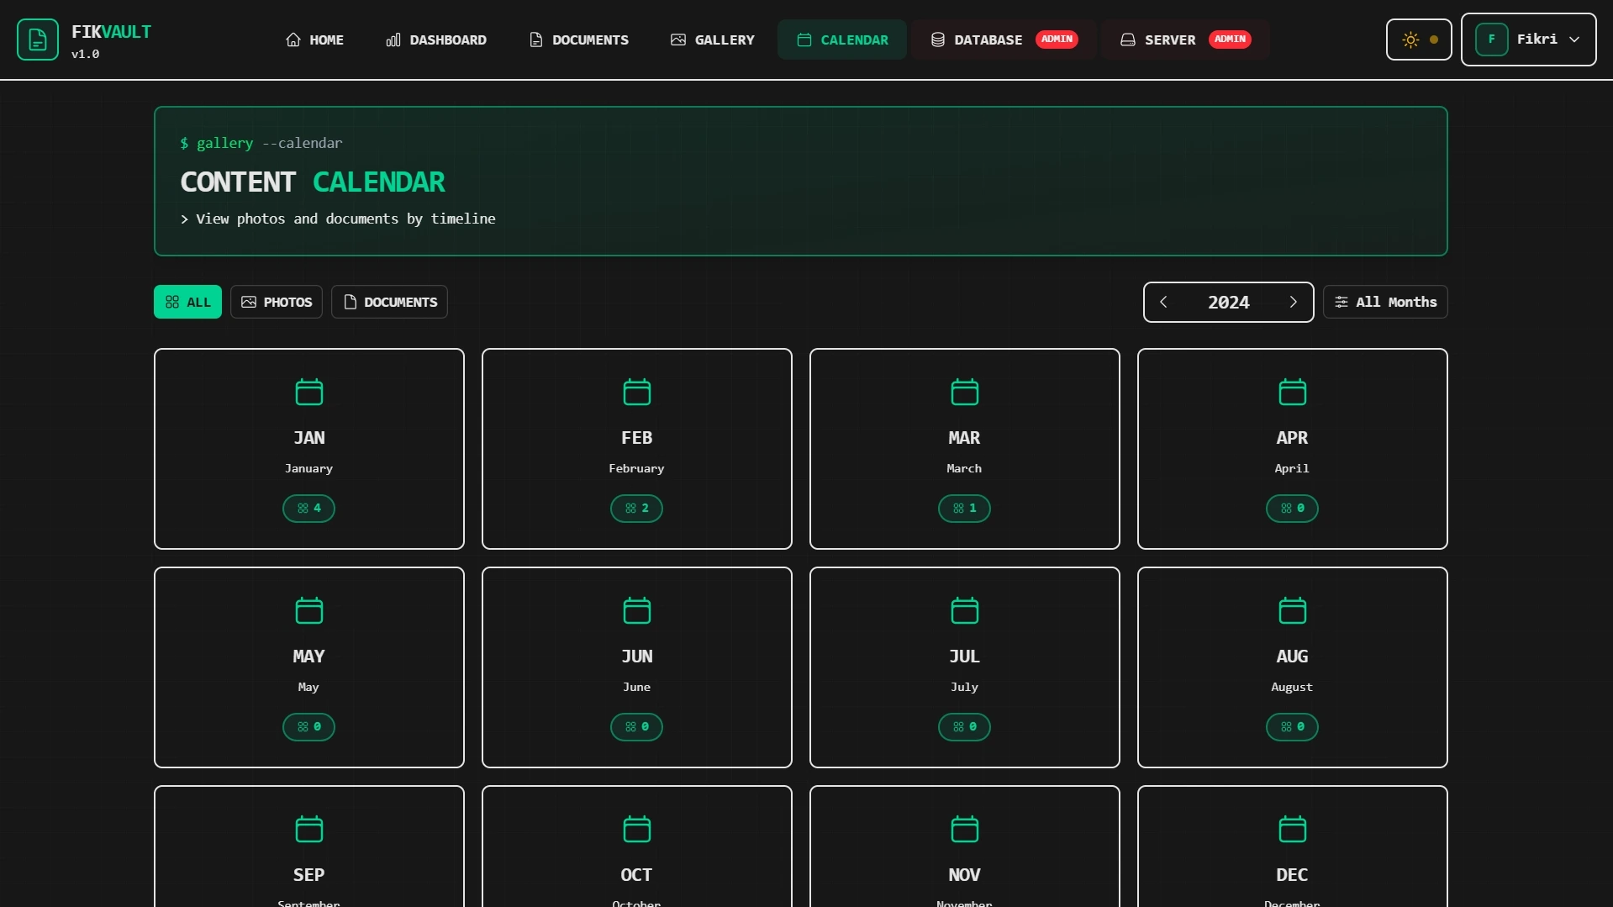
Task: Click the picture icon in the PHOTOS filter
Action: point(249,302)
